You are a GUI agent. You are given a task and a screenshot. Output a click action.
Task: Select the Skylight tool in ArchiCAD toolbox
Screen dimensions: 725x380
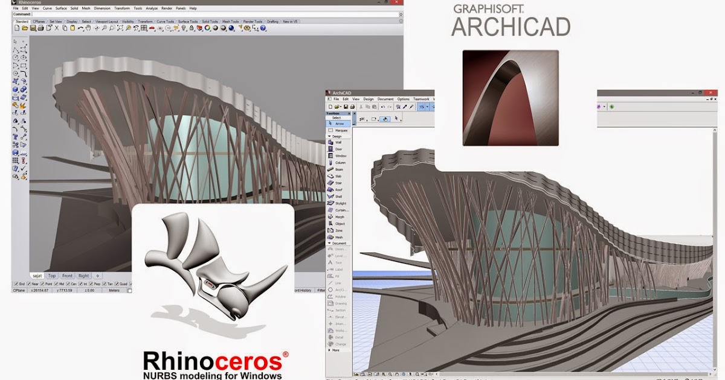339,203
